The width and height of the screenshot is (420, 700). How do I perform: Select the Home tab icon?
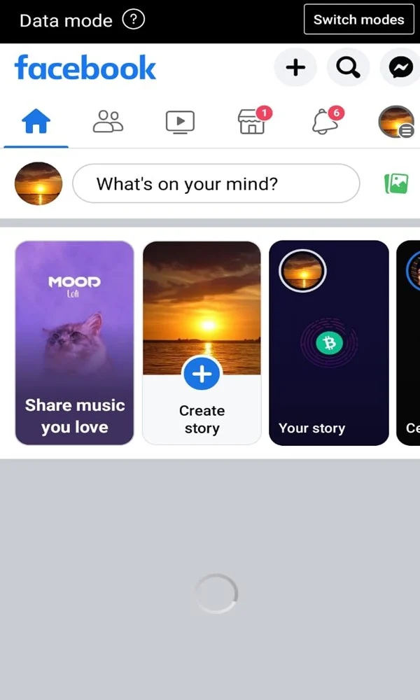click(36, 121)
